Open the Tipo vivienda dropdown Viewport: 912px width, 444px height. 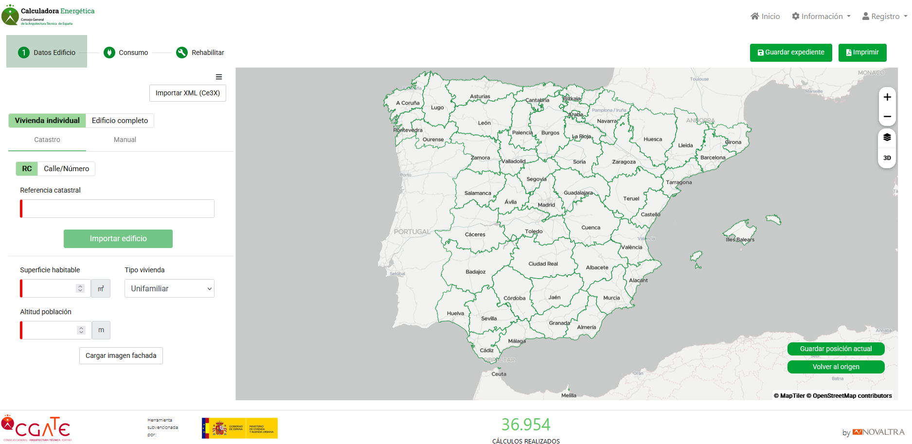tap(169, 288)
